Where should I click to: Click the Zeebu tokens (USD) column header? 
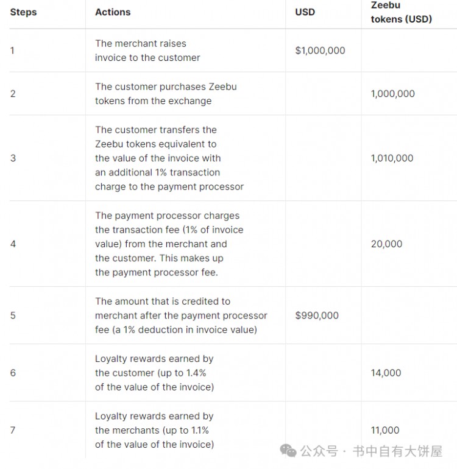click(402, 12)
